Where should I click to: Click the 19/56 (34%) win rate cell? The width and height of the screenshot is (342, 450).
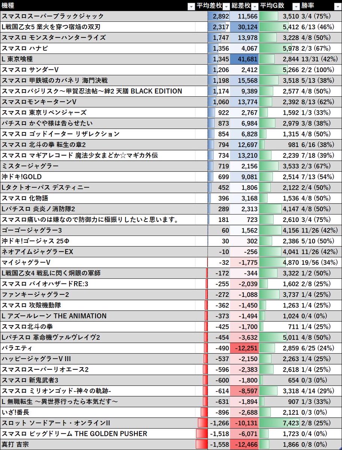(x=321, y=262)
